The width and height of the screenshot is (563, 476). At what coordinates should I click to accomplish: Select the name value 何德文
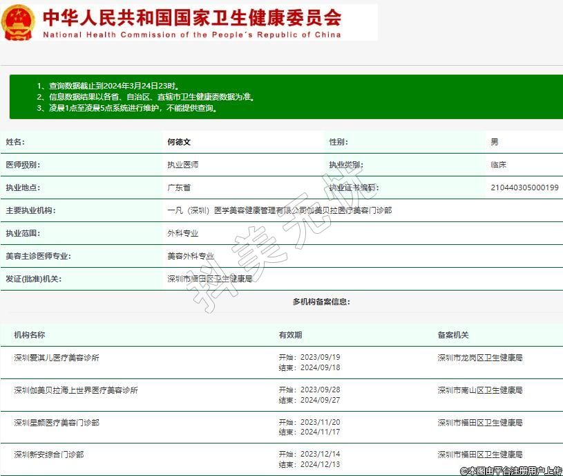[179, 142]
